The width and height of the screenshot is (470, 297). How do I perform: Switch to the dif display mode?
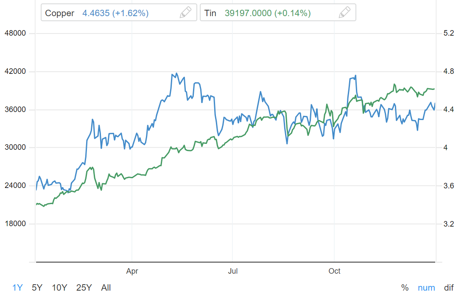[x=449, y=288]
